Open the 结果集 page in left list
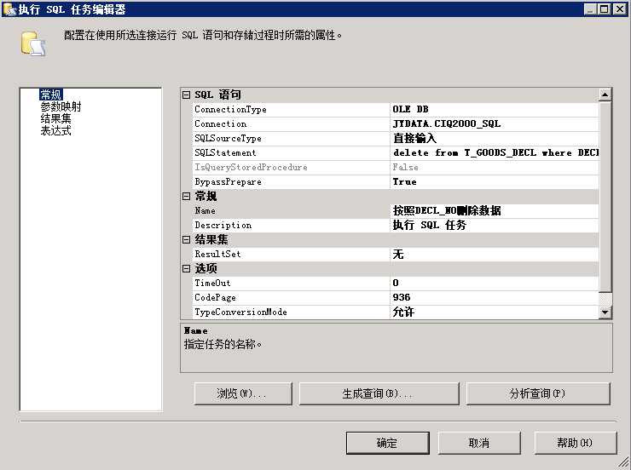The width and height of the screenshot is (631, 470). [56, 118]
